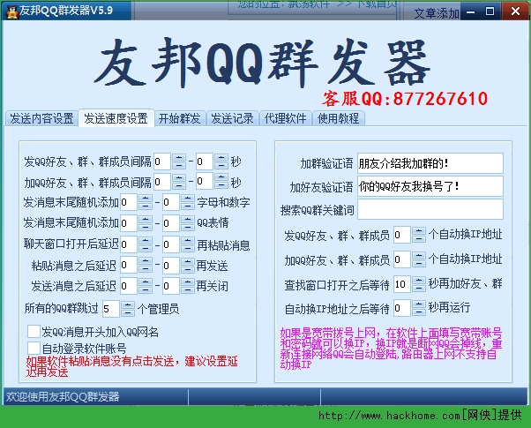Enable 自动登录软件账号 checkbox
Viewport: 531px width, 428px height.
click(34, 348)
